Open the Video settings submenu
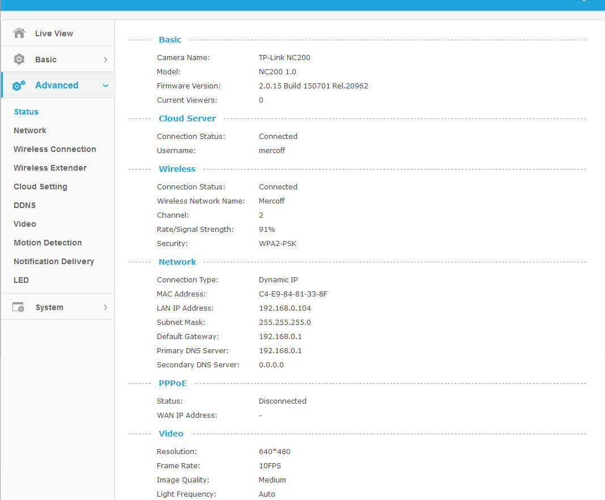Screen dimensions: 605x500 pyautogui.click(x=25, y=224)
